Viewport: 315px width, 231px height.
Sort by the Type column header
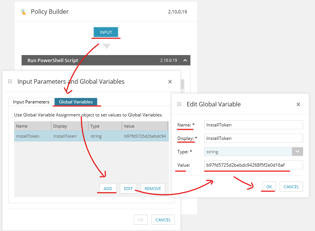tap(105, 126)
